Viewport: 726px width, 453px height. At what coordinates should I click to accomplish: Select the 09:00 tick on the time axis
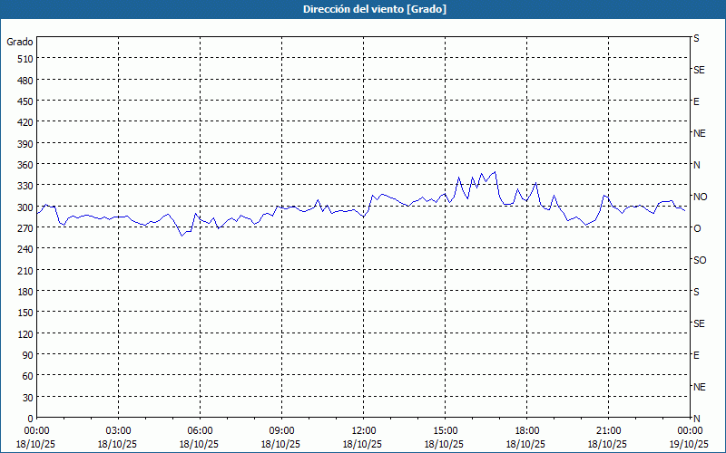(281, 430)
